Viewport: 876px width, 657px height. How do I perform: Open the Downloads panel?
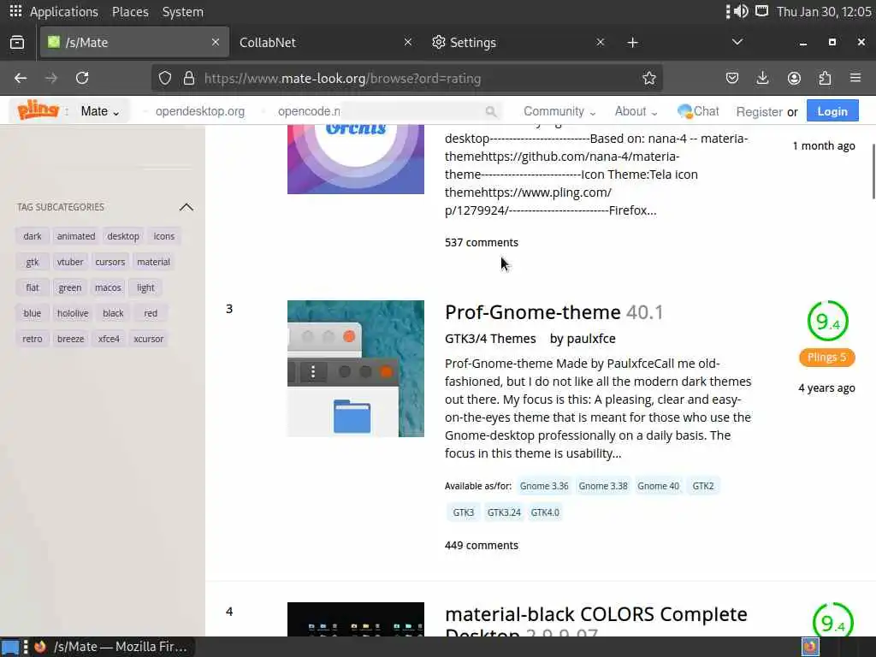762,78
